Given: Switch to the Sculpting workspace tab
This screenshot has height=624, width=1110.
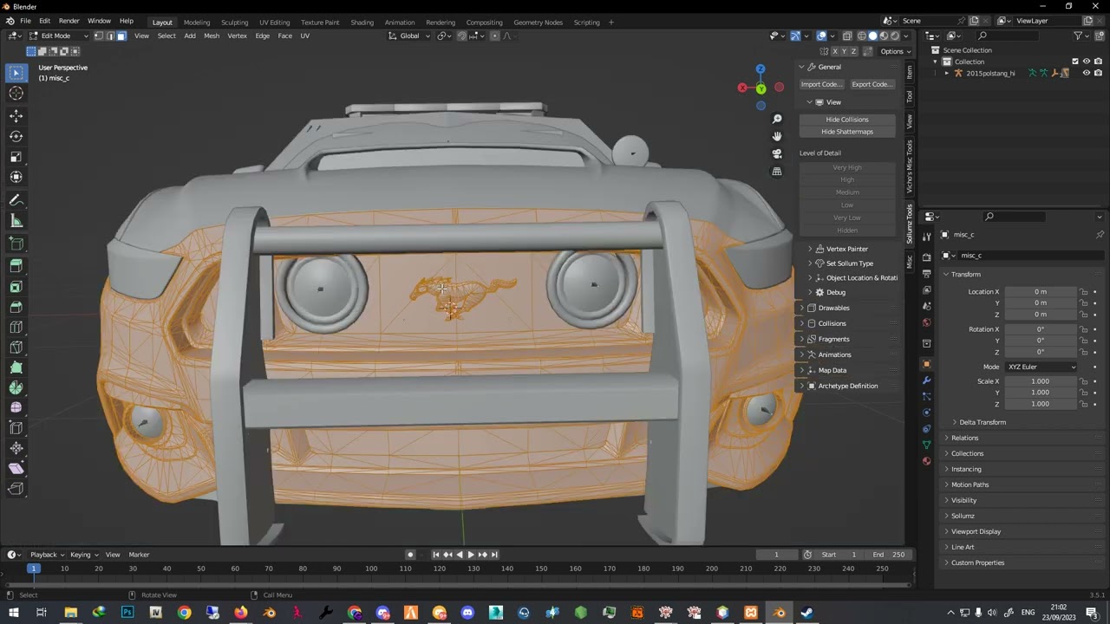Looking at the screenshot, I should tap(234, 22).
